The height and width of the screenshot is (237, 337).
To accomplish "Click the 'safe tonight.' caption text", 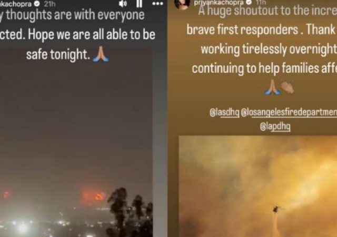I will pos(58,54).
